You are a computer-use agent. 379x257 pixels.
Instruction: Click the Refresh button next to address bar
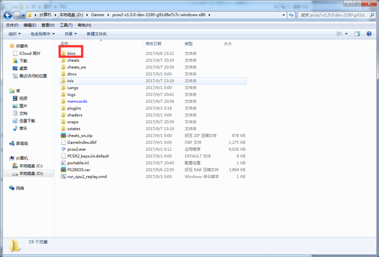click(291, 15)
